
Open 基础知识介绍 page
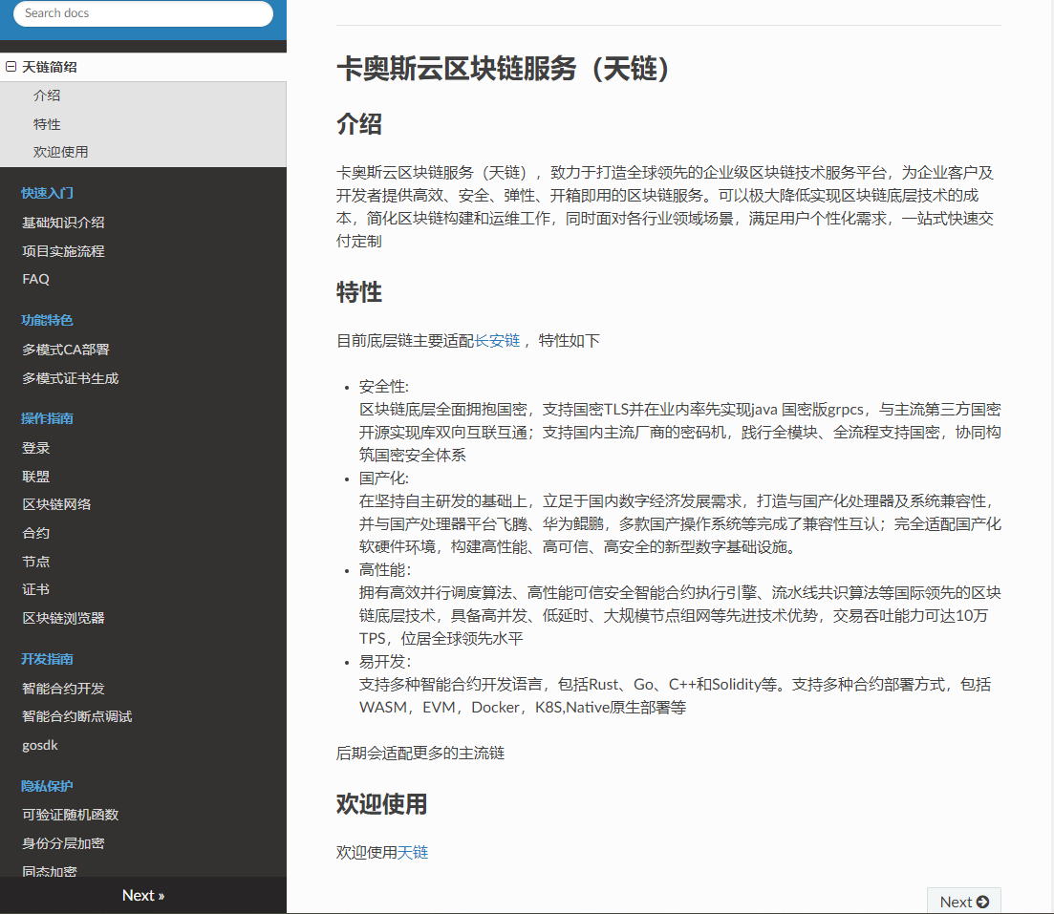pos(63,223)
